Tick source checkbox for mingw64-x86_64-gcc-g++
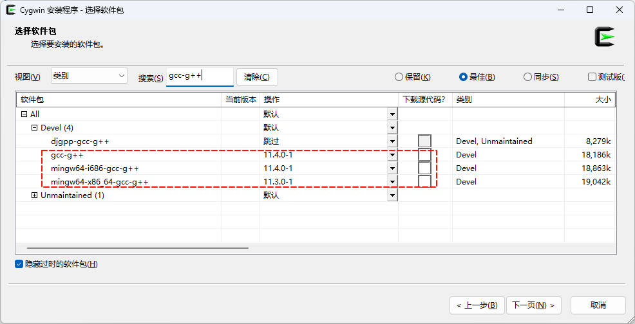 pyautogui.click(x=424, y=182)
